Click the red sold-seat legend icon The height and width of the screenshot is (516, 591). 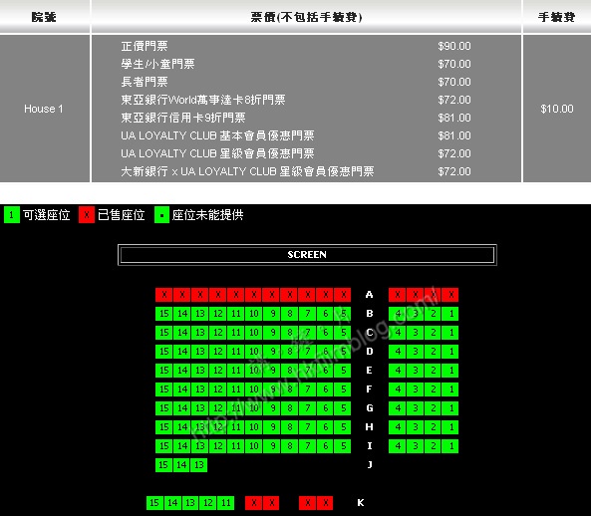coord(87,215)
